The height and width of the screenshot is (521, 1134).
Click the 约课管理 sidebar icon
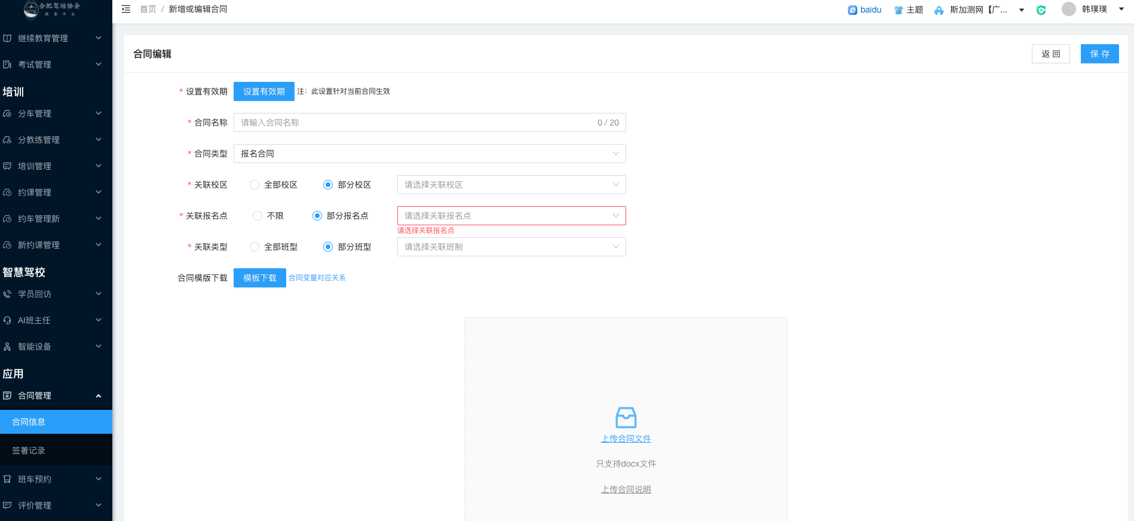click(7, 192)
